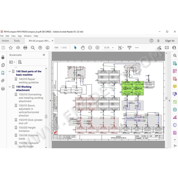Viewport: 178px width, 178px height.
Task: Open the 150.019 Stick cylinder shut-off bookmark
Action: (x=31, y=122)
